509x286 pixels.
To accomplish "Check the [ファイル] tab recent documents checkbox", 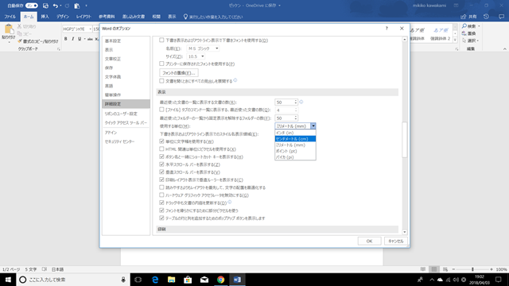I will click(161, 110).
